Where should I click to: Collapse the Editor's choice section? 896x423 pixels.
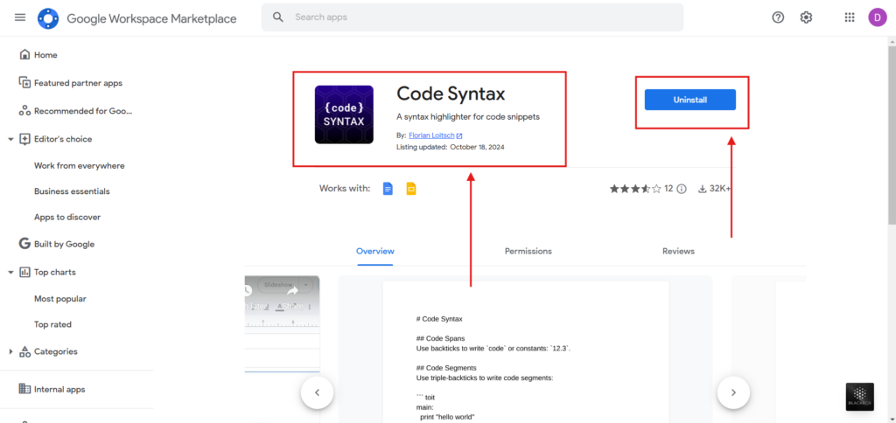click(10, 139)
